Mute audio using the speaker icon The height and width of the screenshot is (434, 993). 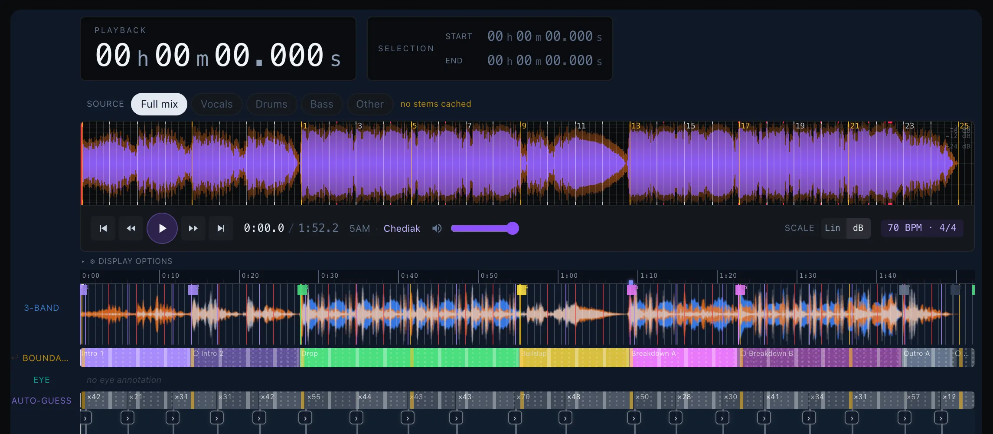coord(437,228)
